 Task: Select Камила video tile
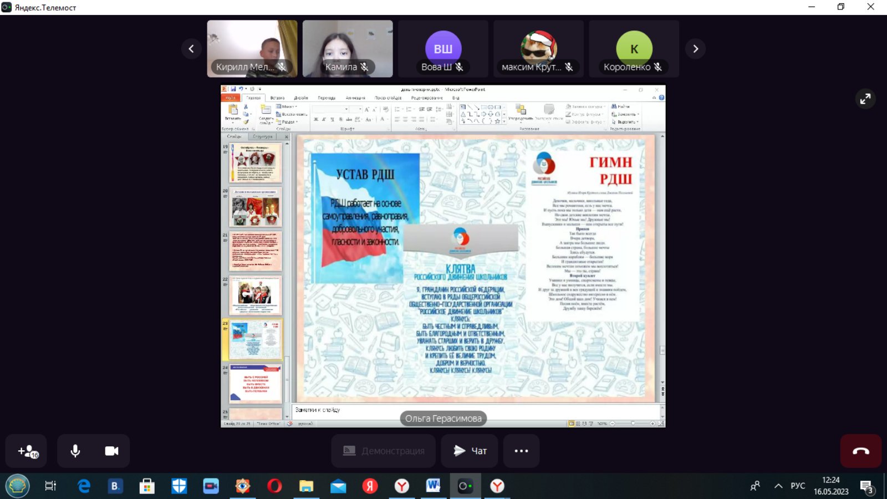(348, 49)
